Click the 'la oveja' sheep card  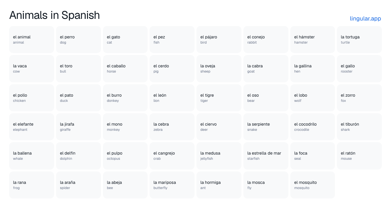click(219, 69)
